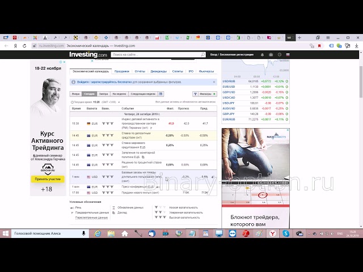The height and width of the screenshot is (272, 363).
Task: Click the microphone icon in Alice search bar
Action: (x=83, y=233)
